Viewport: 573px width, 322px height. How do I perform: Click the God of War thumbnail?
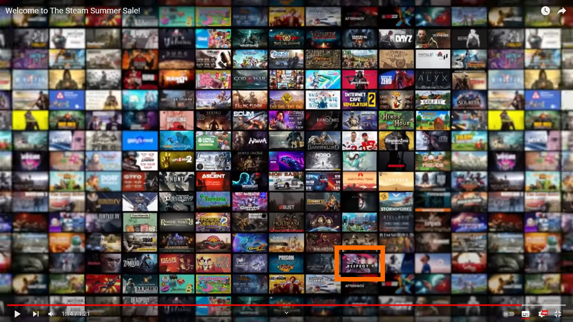pos(250,79)
